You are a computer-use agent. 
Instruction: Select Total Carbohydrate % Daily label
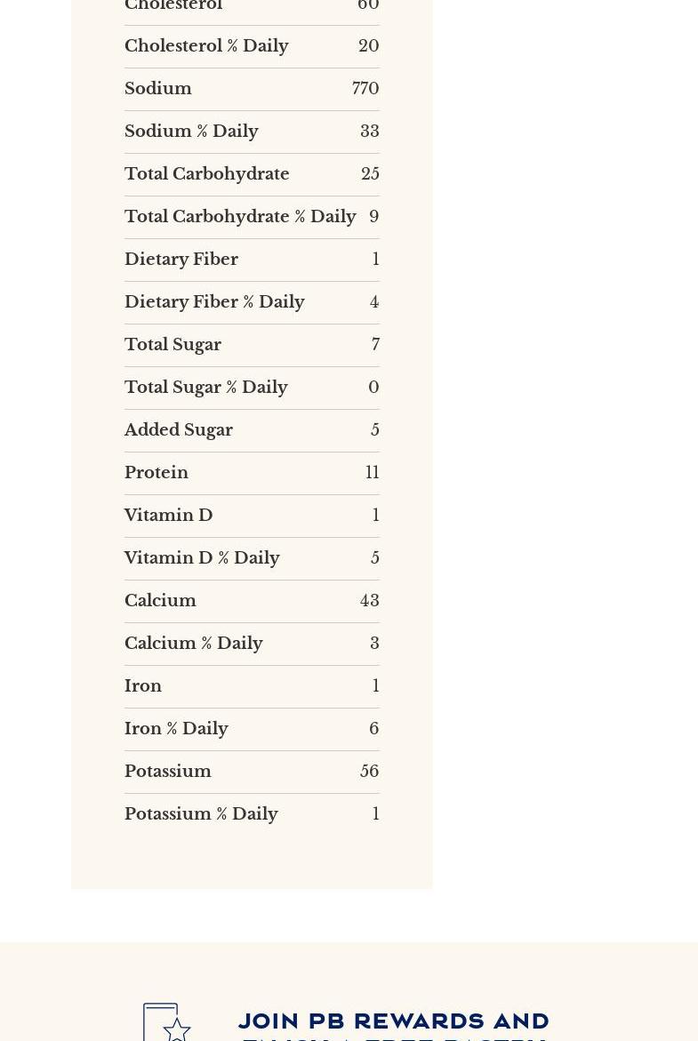(x=240, y=217)
